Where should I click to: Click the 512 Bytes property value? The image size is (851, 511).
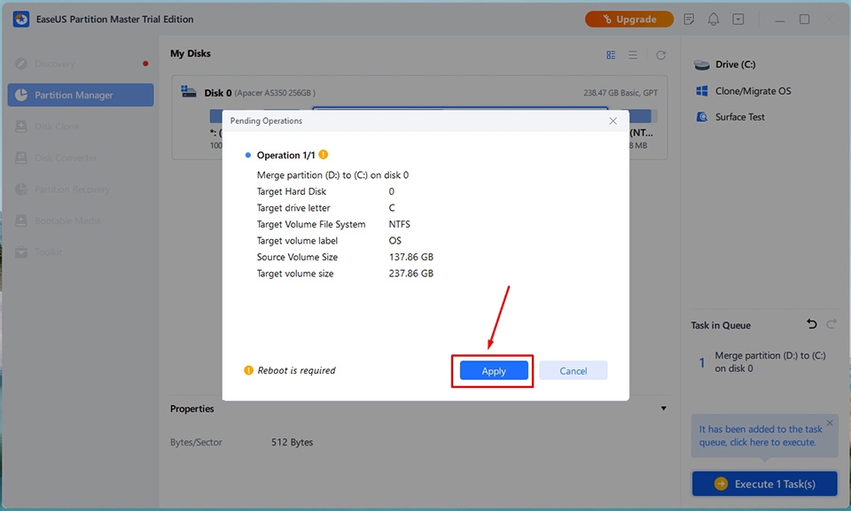click(292, 442)
